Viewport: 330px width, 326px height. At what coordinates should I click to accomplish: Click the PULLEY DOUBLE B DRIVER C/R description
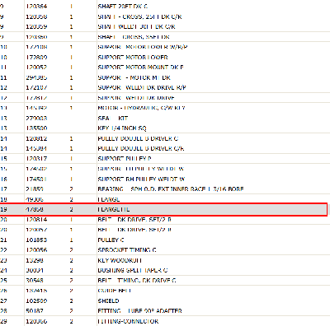[141, 148]
